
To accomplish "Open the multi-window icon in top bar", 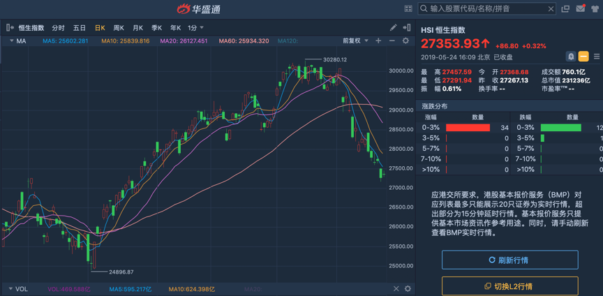I will 565,8.
